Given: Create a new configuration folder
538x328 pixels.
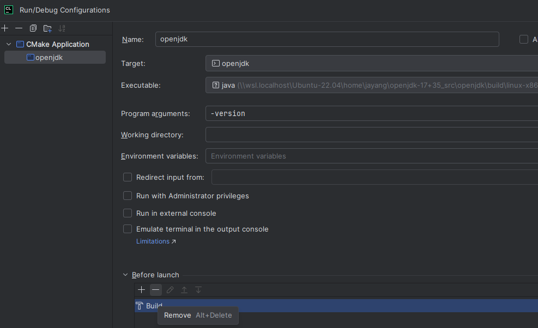Looking at the screenshot, I should (47, 28).
